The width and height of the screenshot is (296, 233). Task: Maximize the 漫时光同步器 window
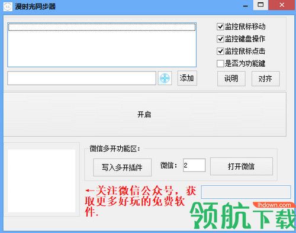pyautogui.click(x=260, y=5)
